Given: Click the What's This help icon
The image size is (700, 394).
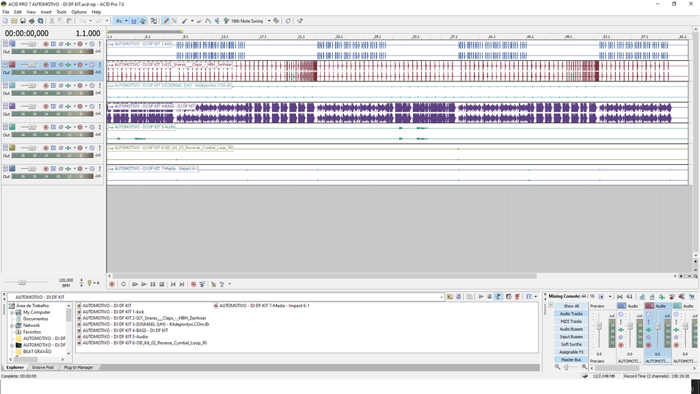Looking at the screenshot, I should point(299,21).
